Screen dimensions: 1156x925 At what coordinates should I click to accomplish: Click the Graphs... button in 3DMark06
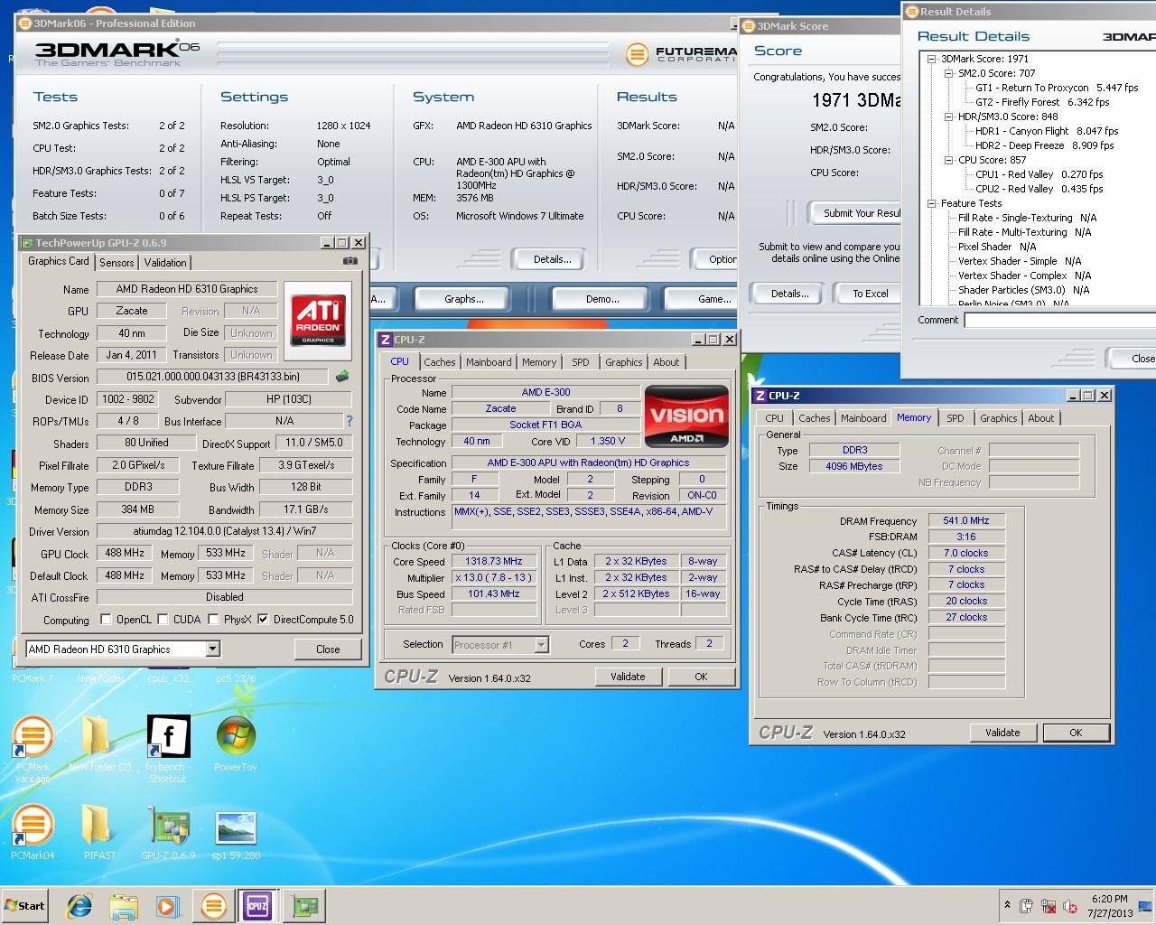(463, 299)
